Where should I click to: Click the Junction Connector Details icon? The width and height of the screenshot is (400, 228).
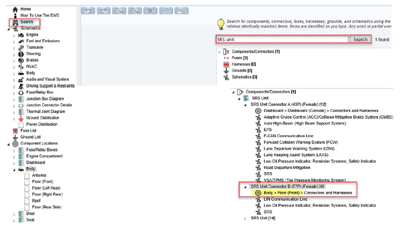click(21, 105)
